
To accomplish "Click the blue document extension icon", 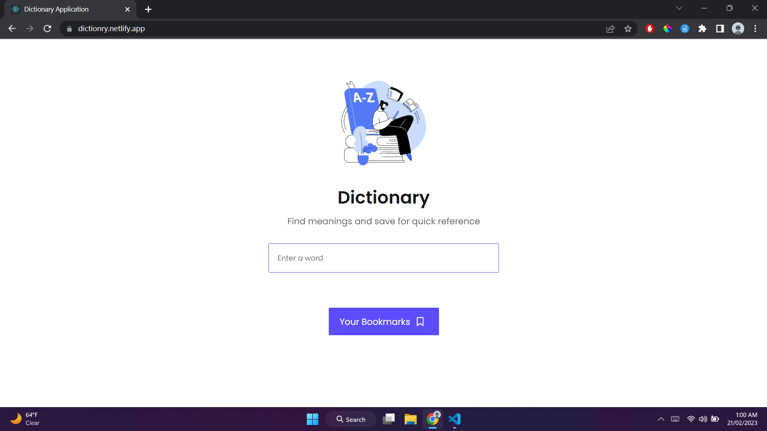I will (685, 29).
